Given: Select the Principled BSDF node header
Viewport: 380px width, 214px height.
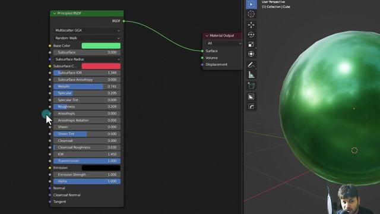Looking at the screenshot, I should click(x=87, y=13).
